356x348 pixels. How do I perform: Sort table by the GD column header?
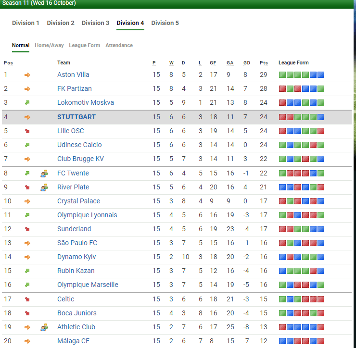coord(247,63)
